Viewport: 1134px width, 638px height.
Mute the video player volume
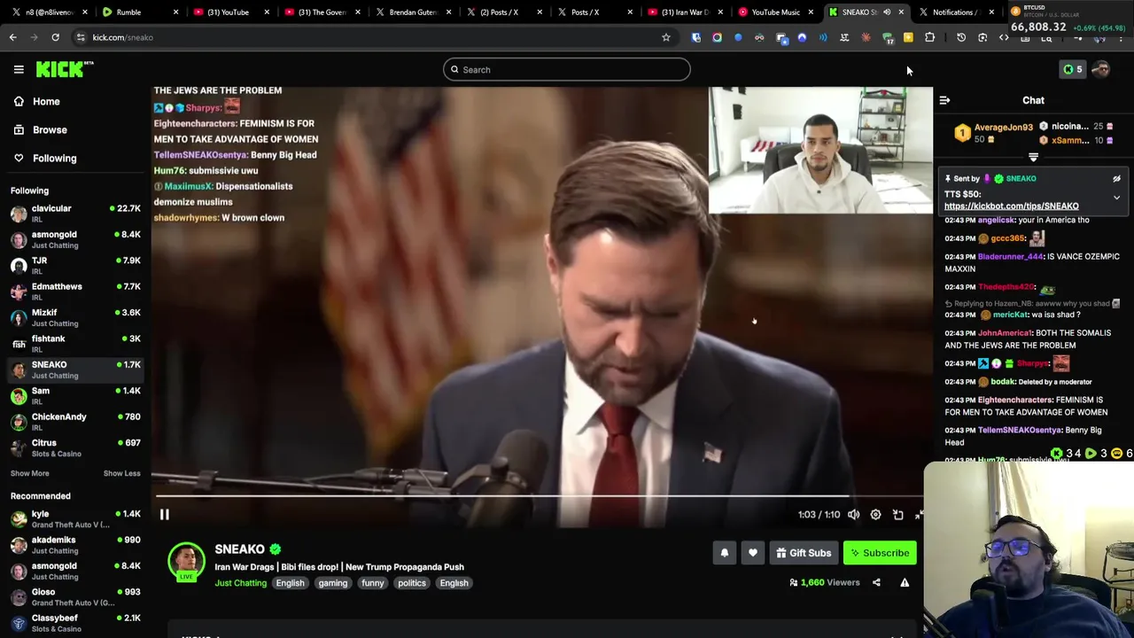(853, 515)
